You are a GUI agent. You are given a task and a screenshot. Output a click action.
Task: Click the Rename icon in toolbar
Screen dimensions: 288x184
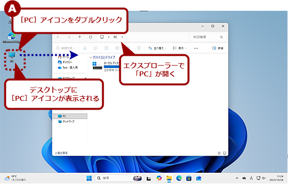click(117, 48)
